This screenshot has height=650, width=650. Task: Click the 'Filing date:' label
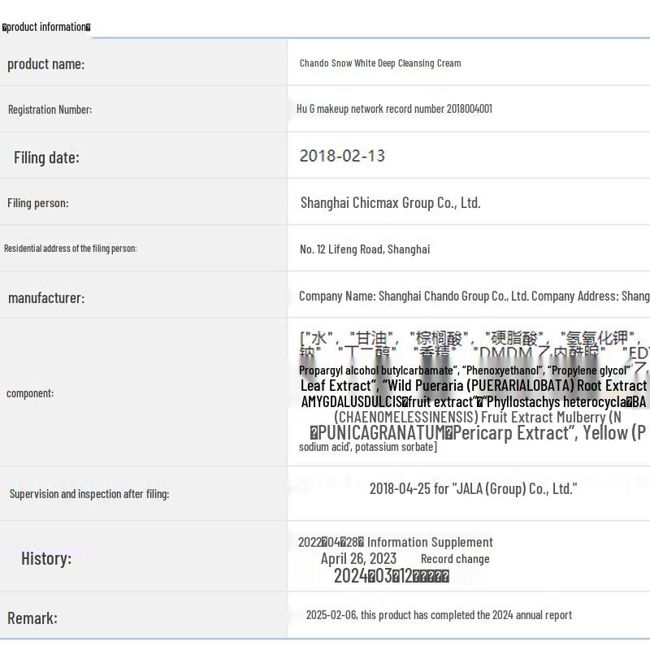click(x=46, y=158)
